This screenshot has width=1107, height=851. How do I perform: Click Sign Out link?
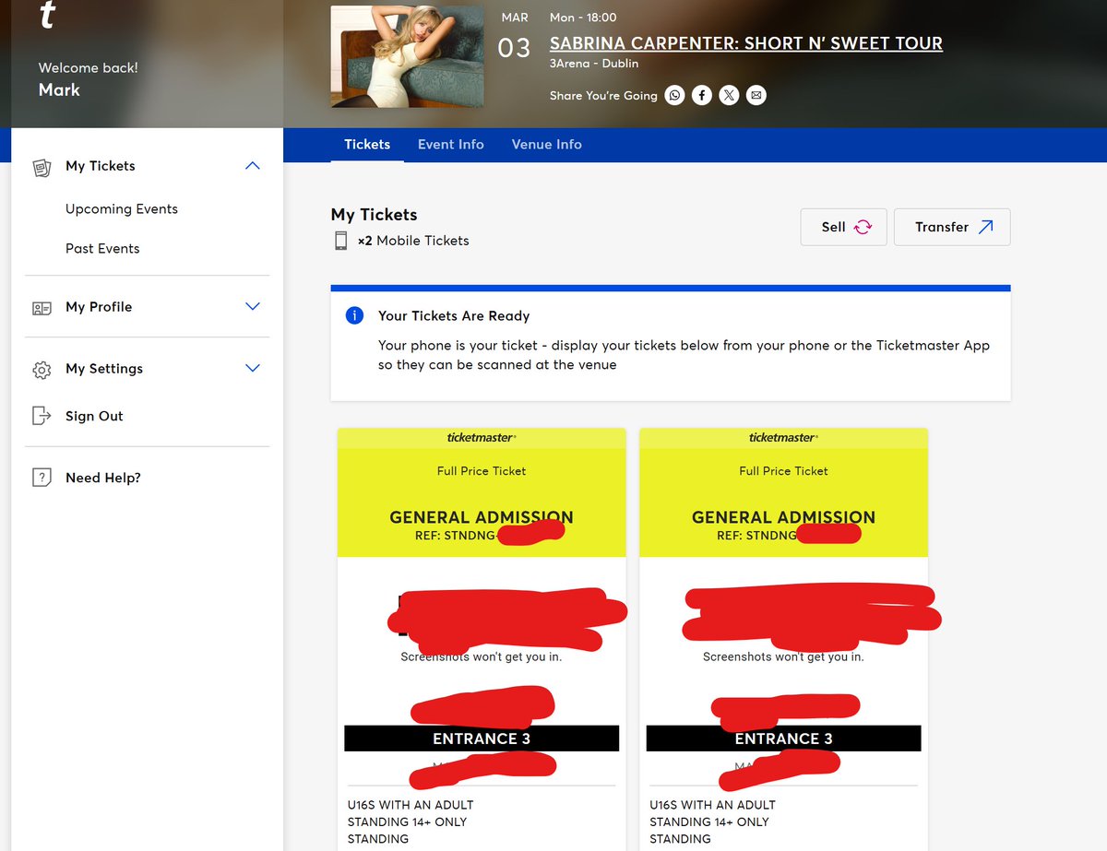pyautogui.click(x=94, y=416)
